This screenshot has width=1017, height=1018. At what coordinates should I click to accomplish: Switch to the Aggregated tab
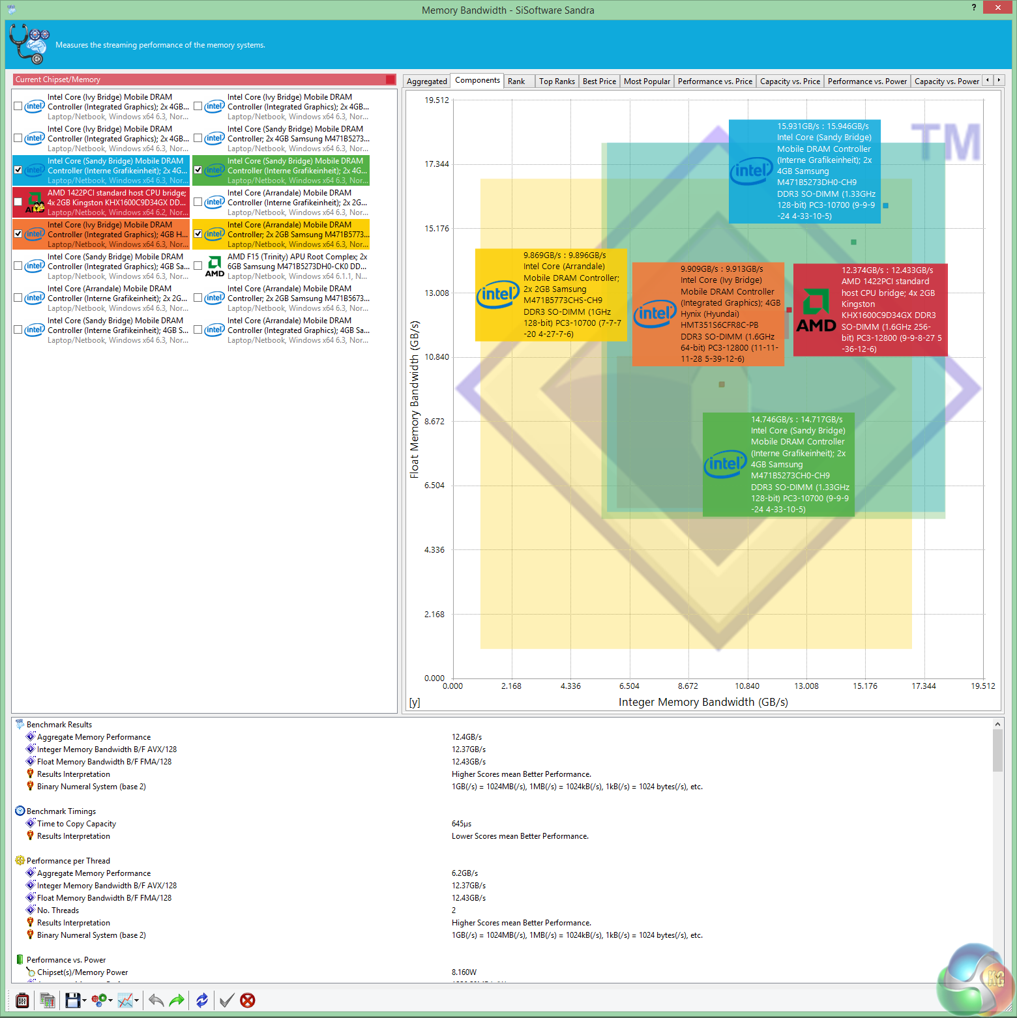tap(427, 81)
